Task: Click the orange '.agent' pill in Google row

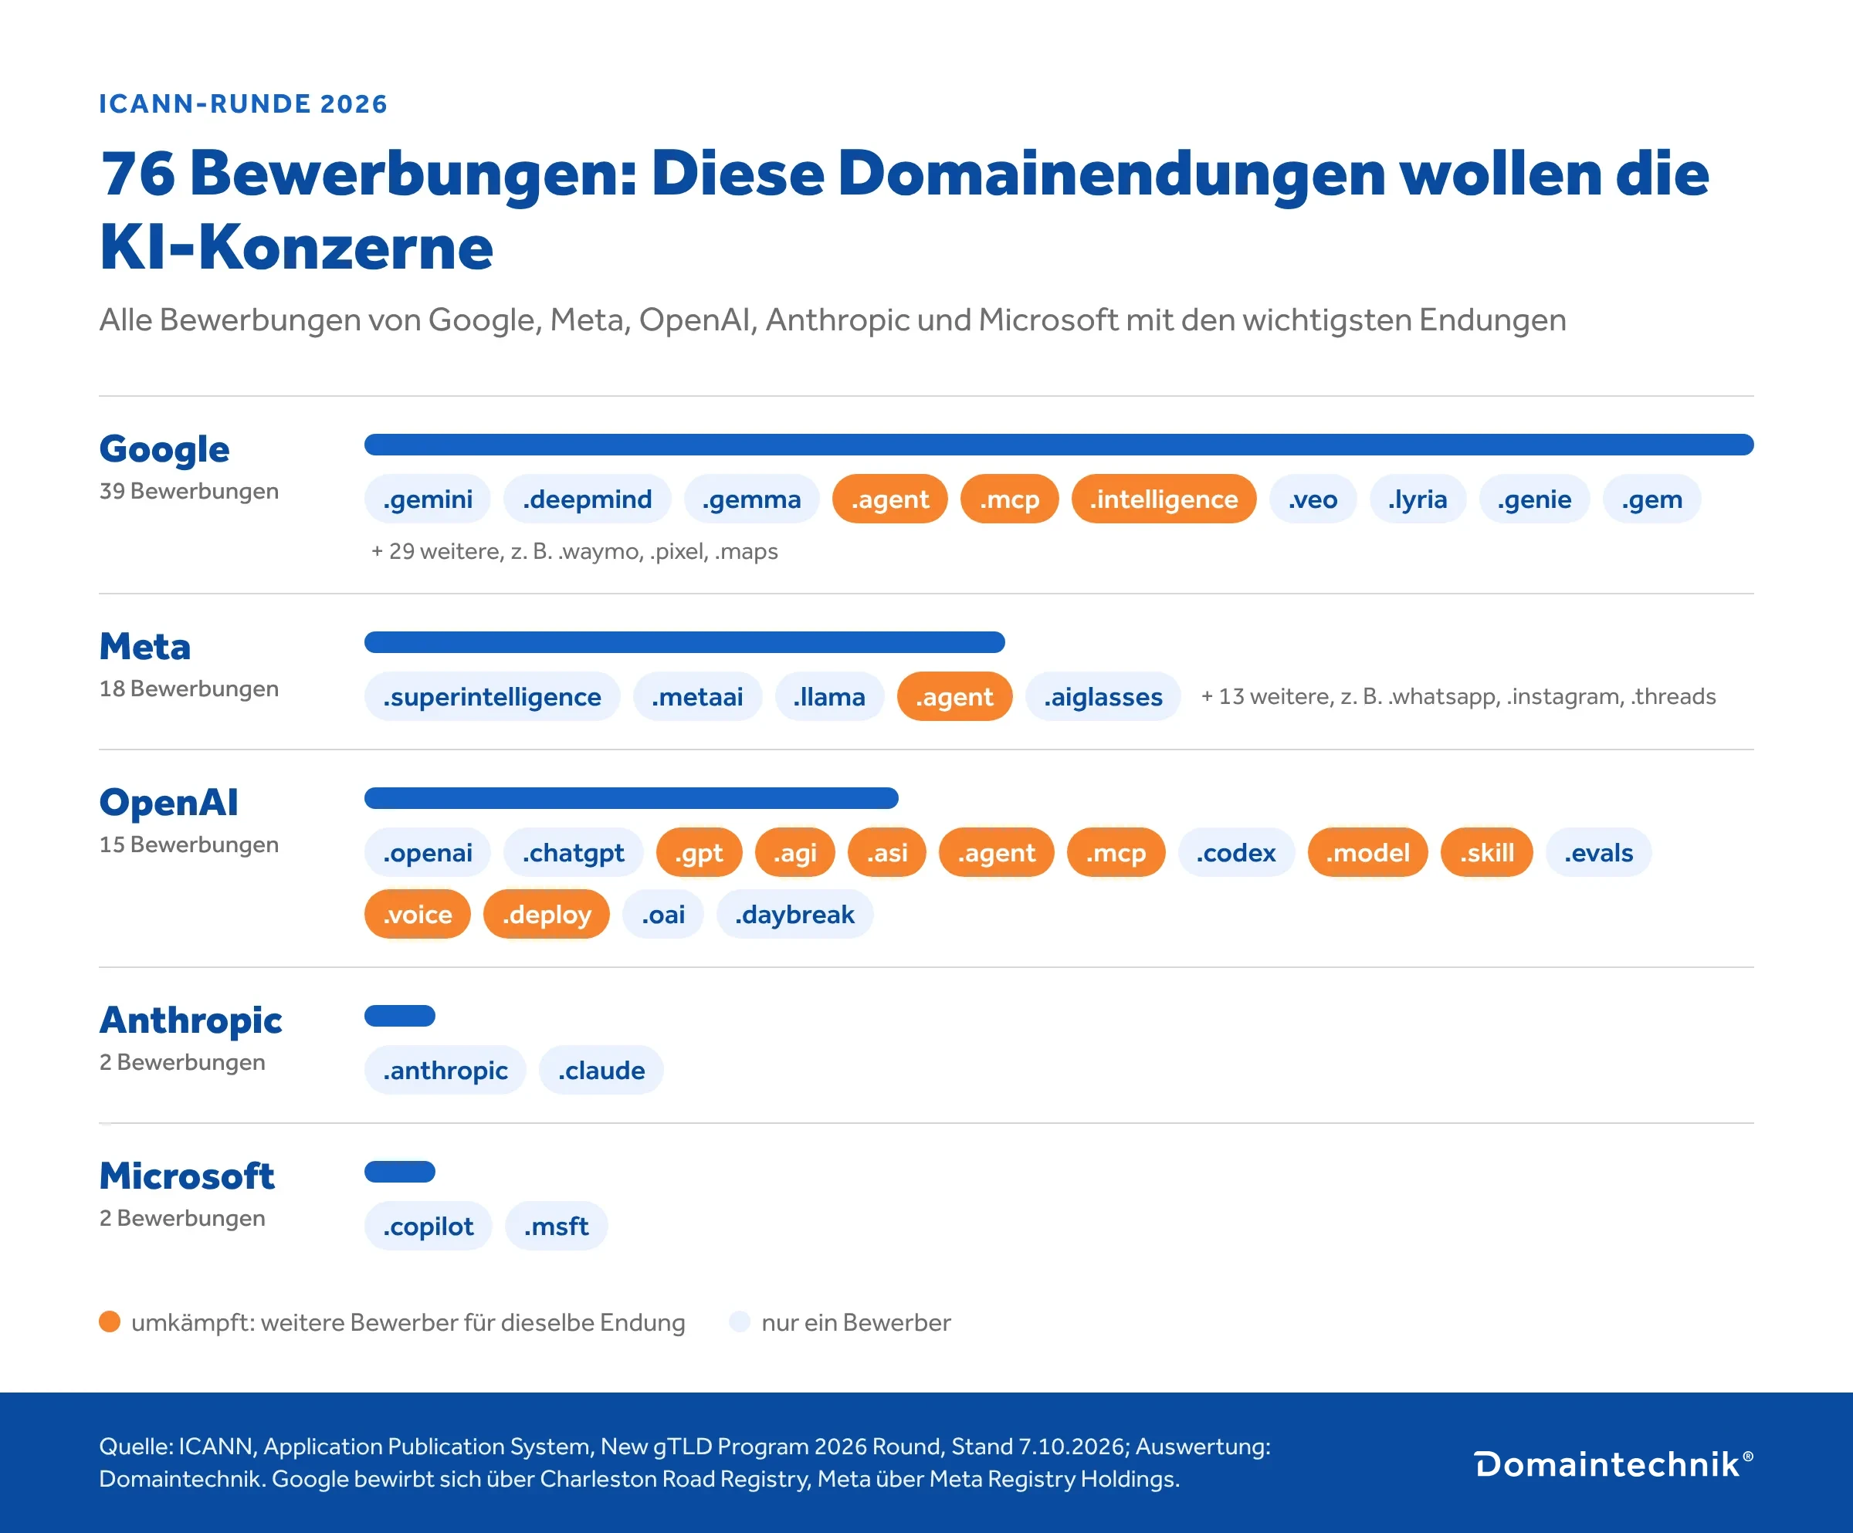Action: pyautogui.click(x=890, y=499)
